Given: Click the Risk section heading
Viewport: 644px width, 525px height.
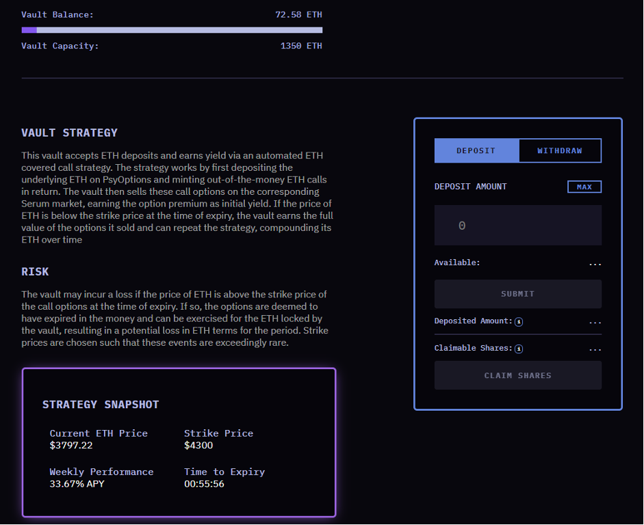Looking at the screenshot, I should coord(35,271).
